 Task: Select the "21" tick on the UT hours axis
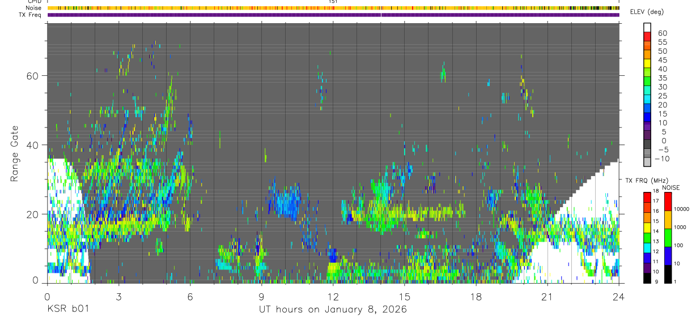pyautogui.click(x=548, y=296)
